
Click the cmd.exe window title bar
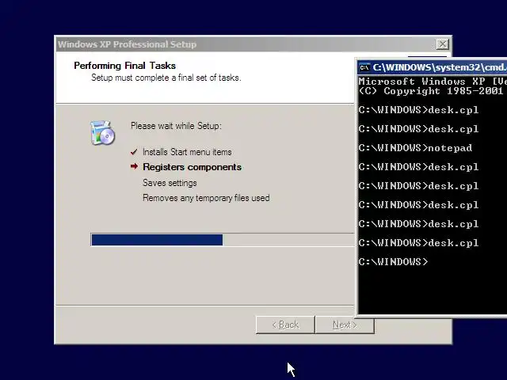[433, 67]
